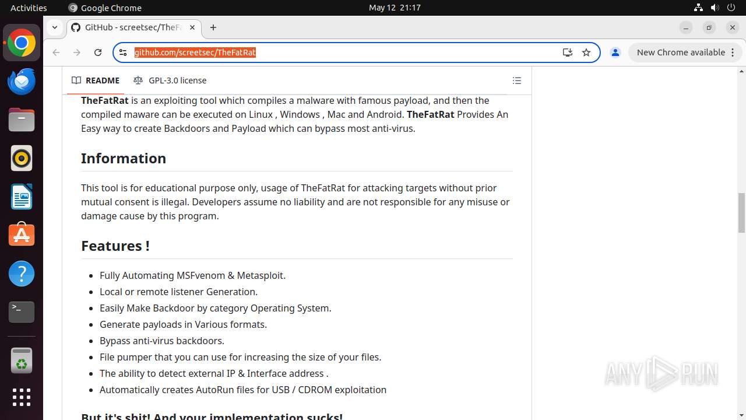Reload the GitHub page

98,52
